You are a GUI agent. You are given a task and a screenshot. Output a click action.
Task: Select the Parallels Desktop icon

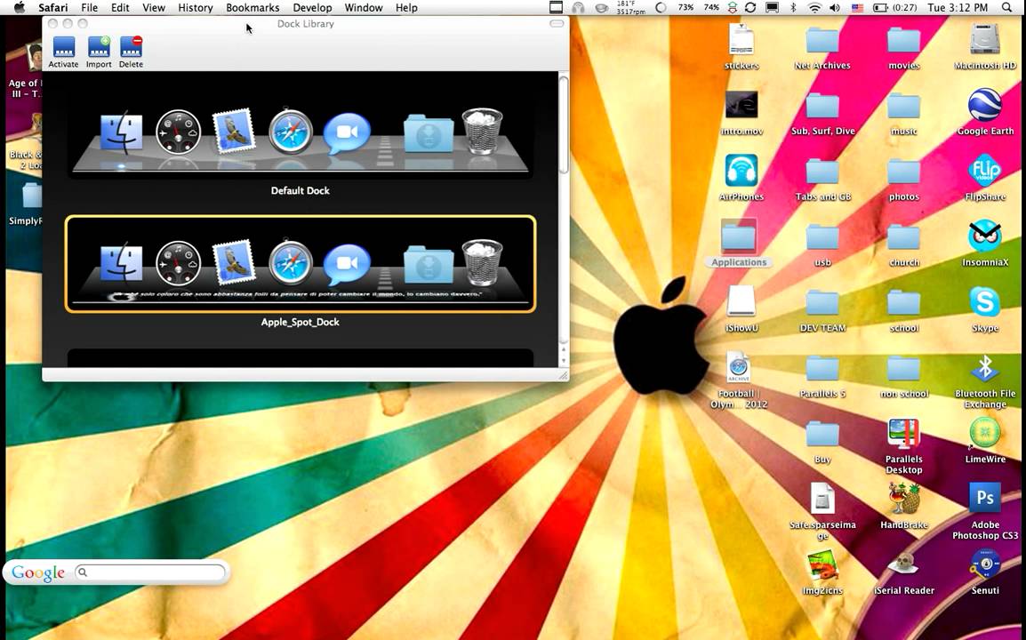point(903,433)
